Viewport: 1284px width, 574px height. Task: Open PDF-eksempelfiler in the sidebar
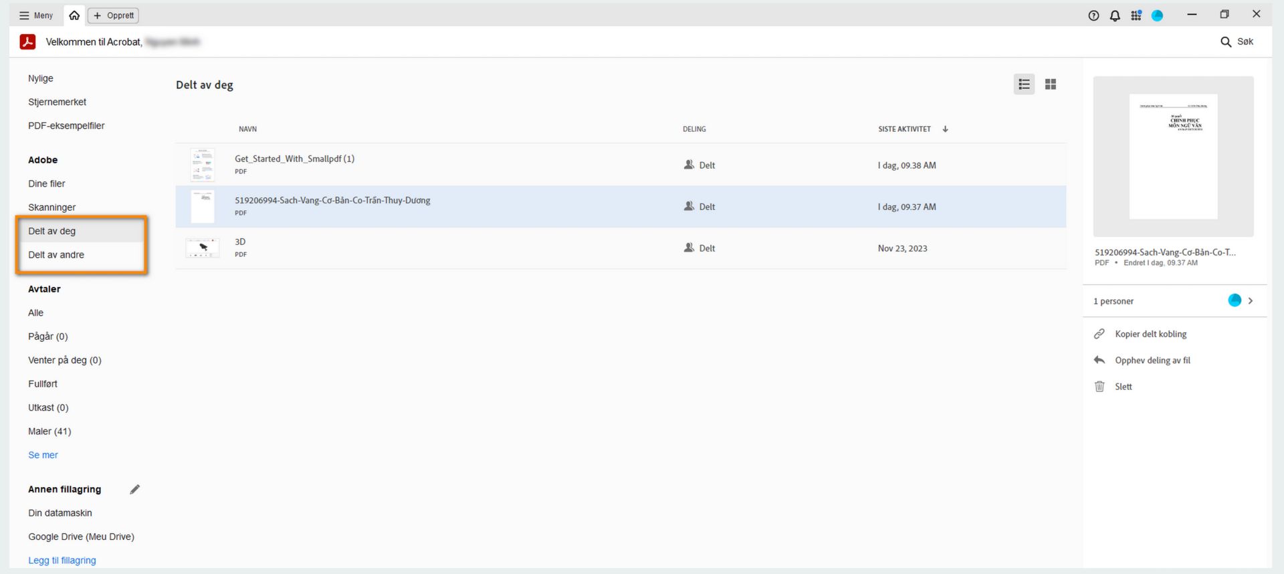point(66,126)
